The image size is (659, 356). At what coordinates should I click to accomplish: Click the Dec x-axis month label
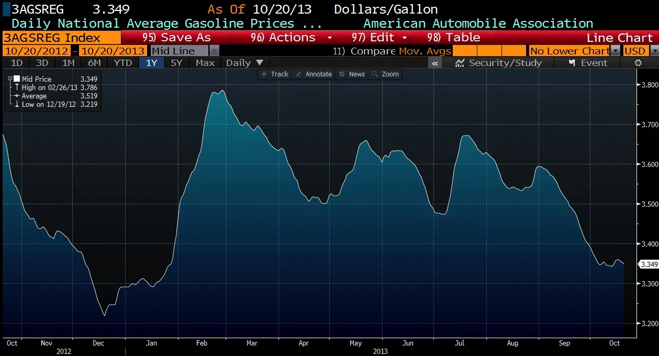coord(98,343)
